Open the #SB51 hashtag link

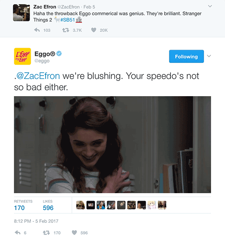pos(68,20)
